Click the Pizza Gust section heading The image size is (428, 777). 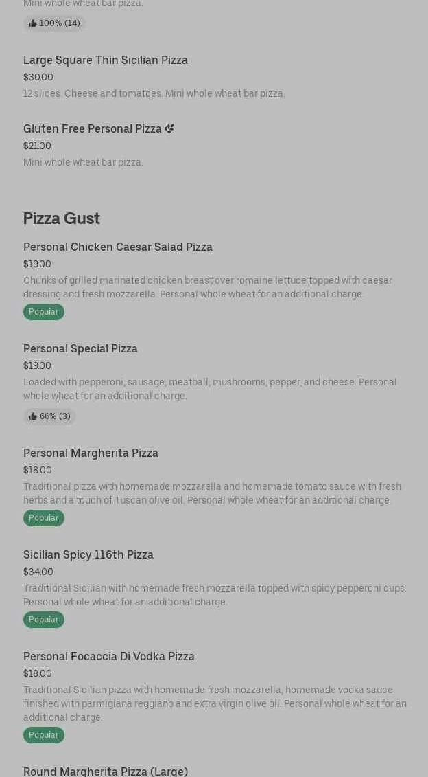(x=62, y=218)
